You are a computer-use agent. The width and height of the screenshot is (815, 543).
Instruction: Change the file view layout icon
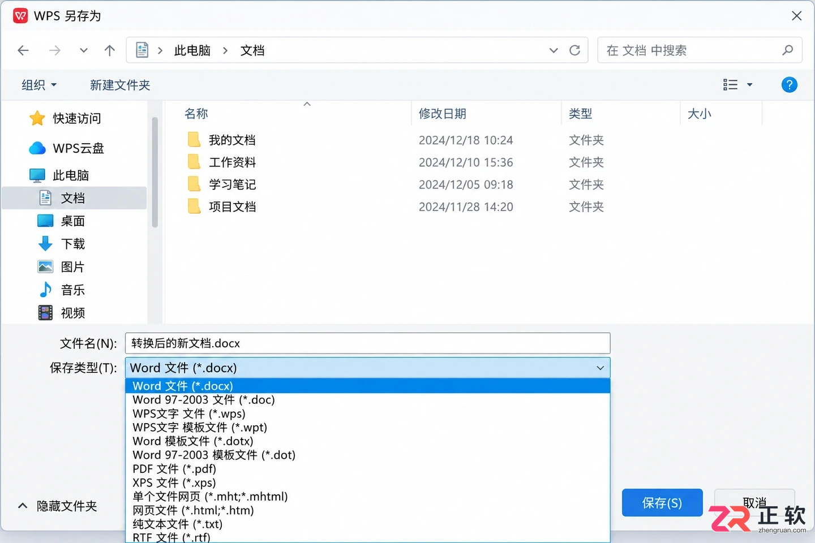point(730,85)
